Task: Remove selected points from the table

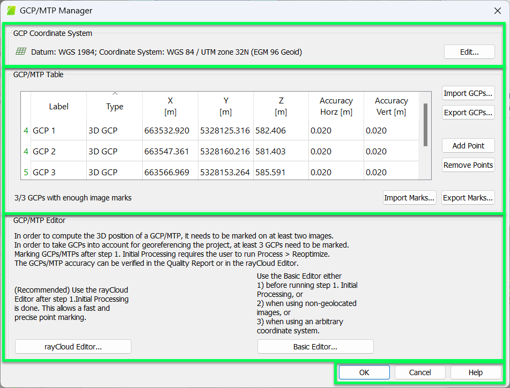Action: (468, 165)
